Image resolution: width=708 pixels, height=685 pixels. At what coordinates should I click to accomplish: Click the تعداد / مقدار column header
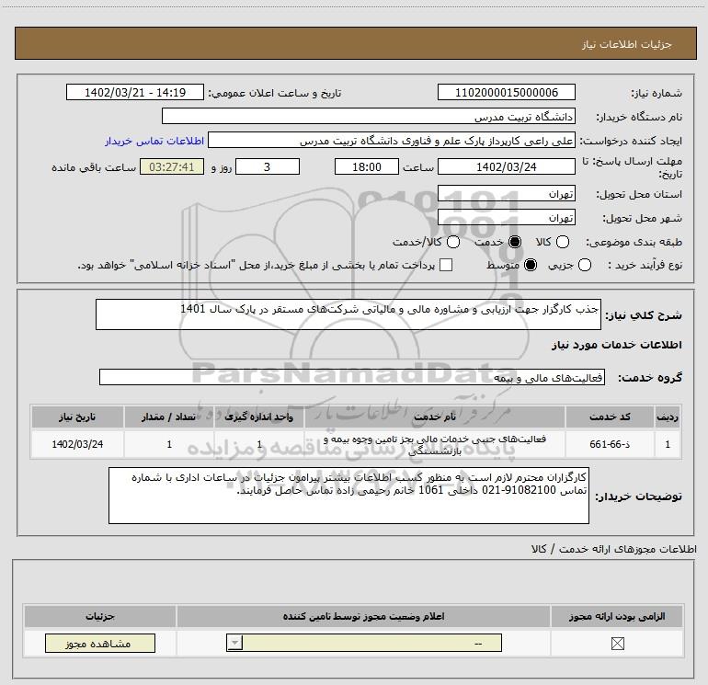click(169, 417)
